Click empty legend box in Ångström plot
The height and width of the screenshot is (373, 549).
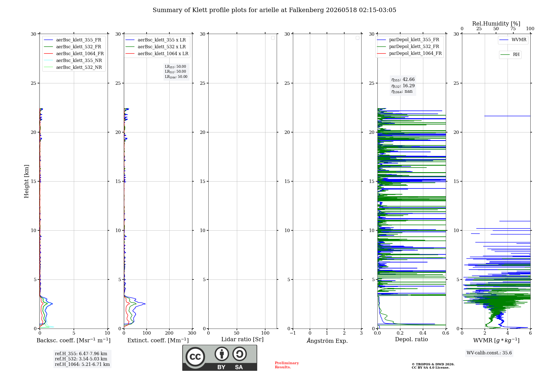point(357,38)
